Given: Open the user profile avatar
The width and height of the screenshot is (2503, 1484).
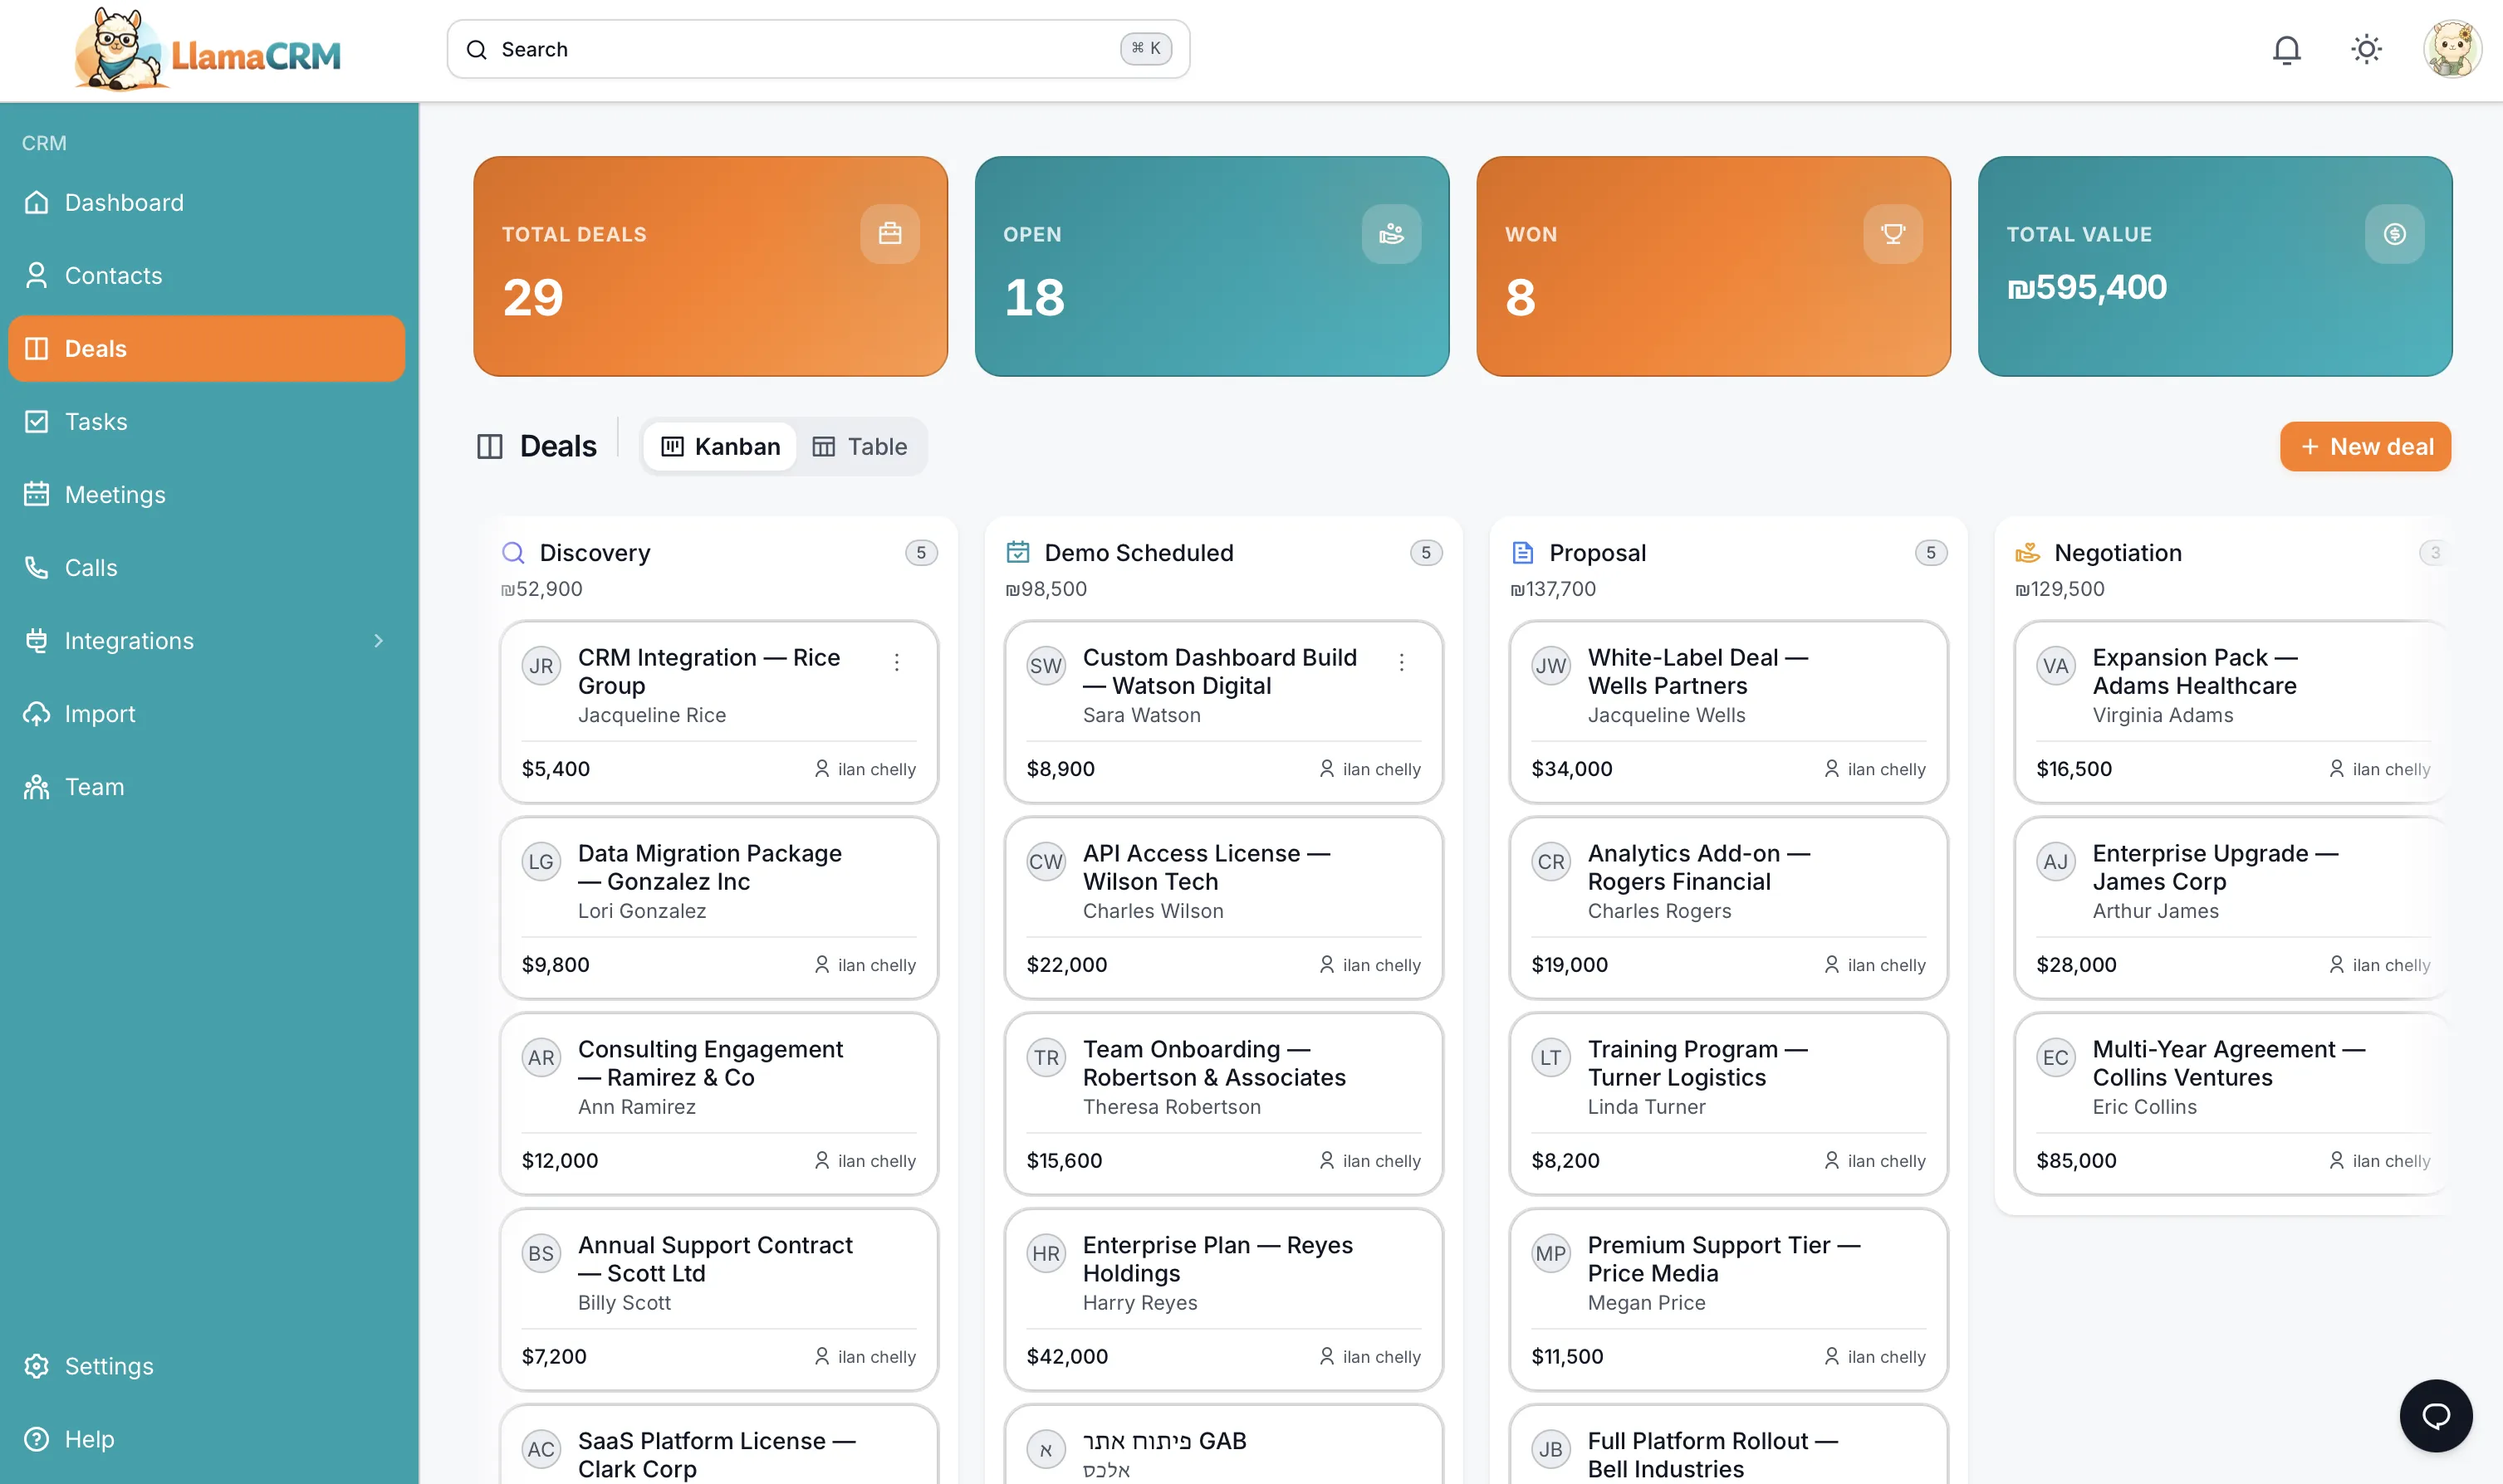Looking at the screenshot, I should tap(2451, 49).
